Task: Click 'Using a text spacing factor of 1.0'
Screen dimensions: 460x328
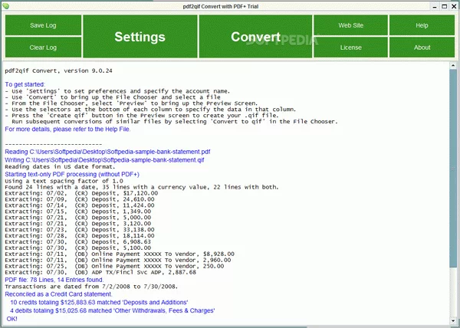Action: [64, 181]
